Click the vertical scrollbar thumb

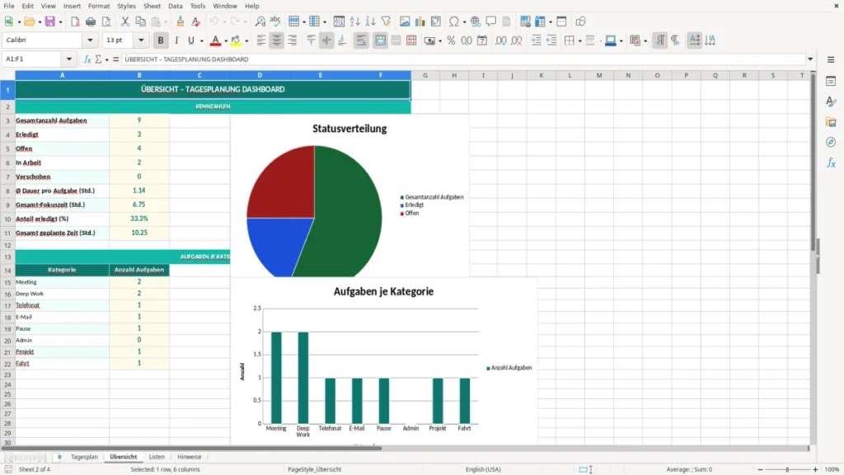tap(813, 163)
